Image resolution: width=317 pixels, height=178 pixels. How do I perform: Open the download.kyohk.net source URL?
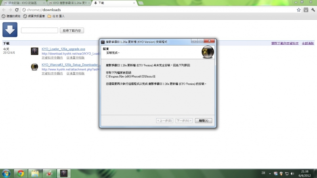71,53
